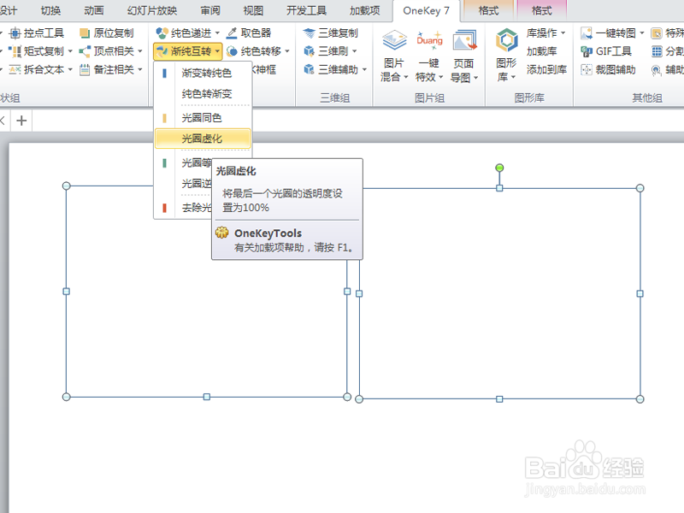Viewport: 684px width, 513px height.
Task: Switch to the 切换 ribbon tab
Action: [50, 10]
